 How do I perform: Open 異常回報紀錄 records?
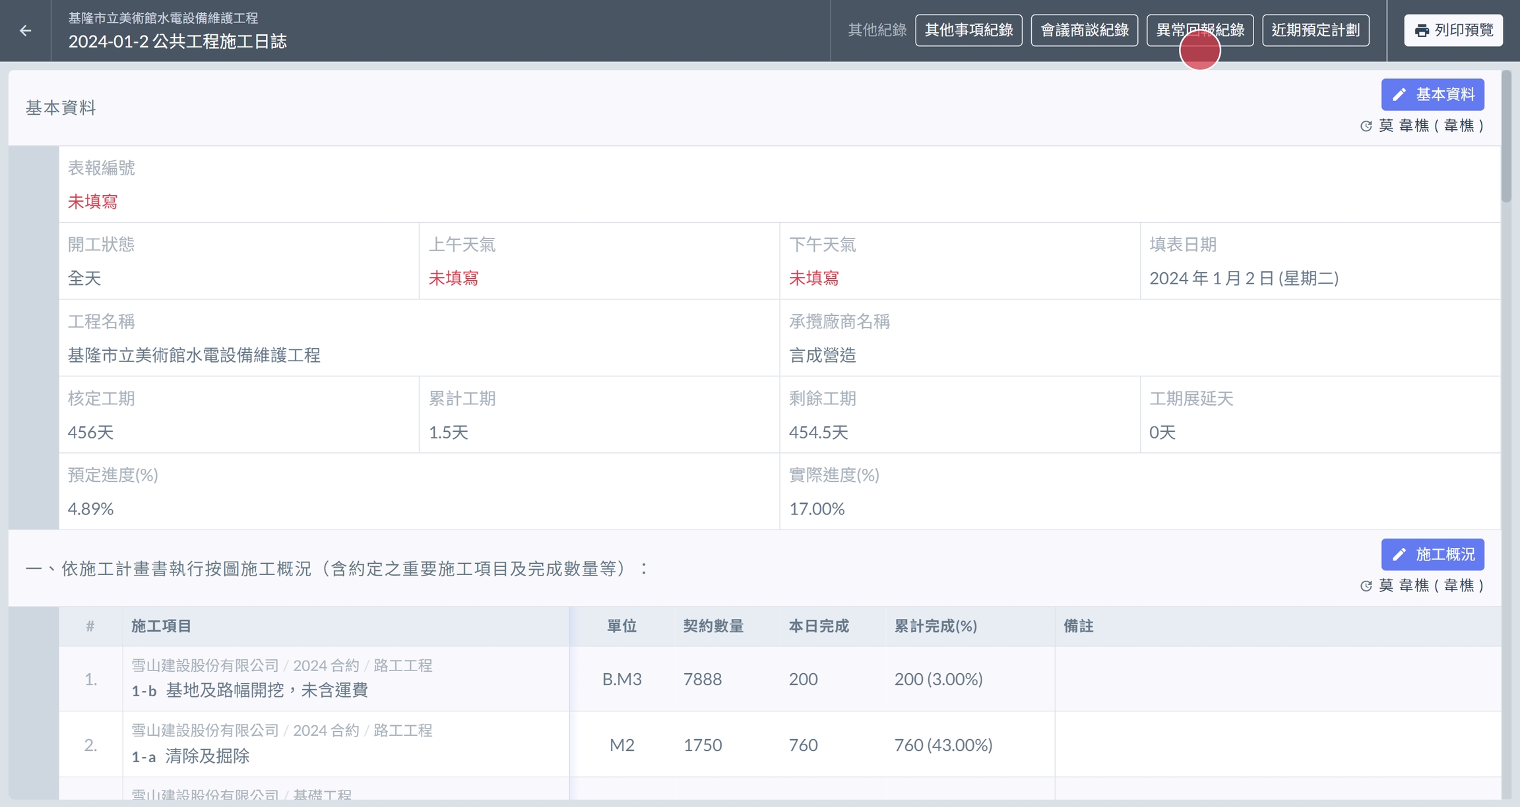(x=1199, y=30)
